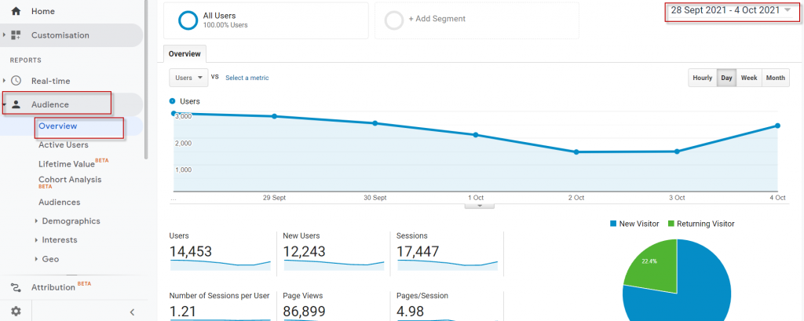The height and width of the screenshot is (321, 804).
Task: Open Active Users report in sidebar
Action: [64, 144]
